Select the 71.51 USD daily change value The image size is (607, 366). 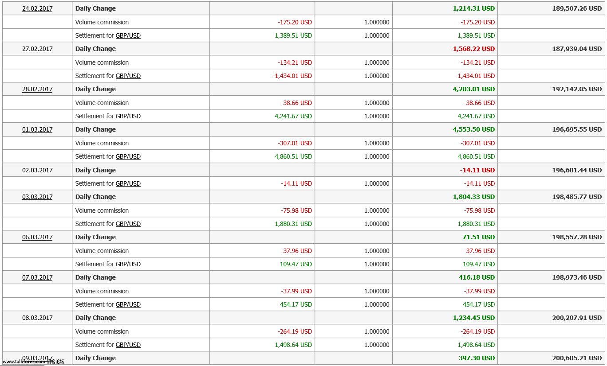[478, 237]
